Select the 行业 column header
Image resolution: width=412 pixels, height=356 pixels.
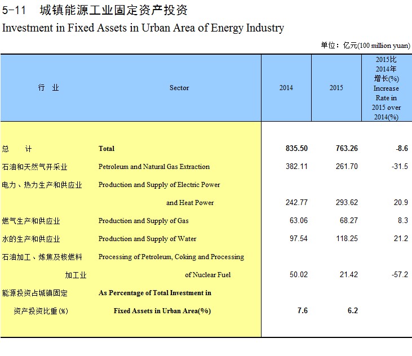[x=48, y=87]
